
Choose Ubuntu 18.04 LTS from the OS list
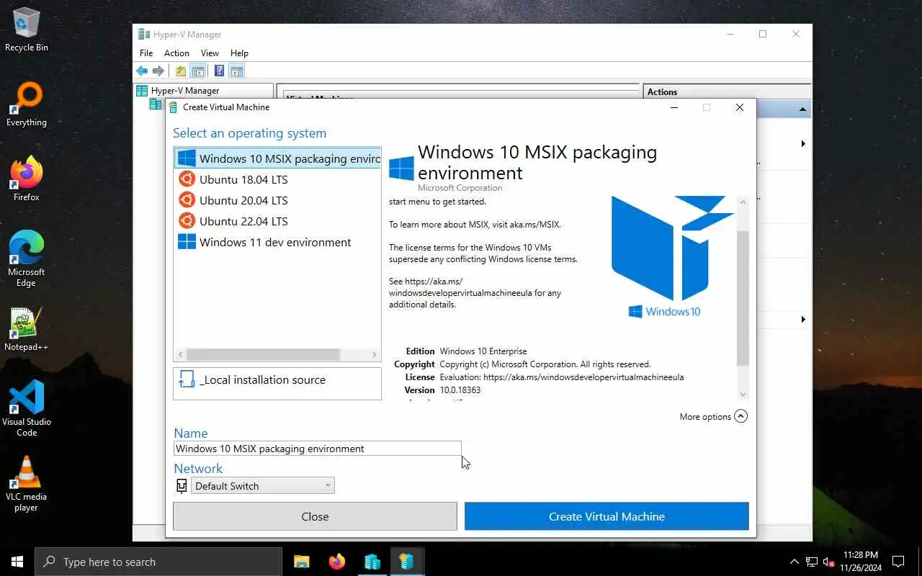pos(277,179)
